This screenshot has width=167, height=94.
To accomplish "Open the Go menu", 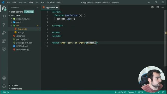I will coord(37,2).
